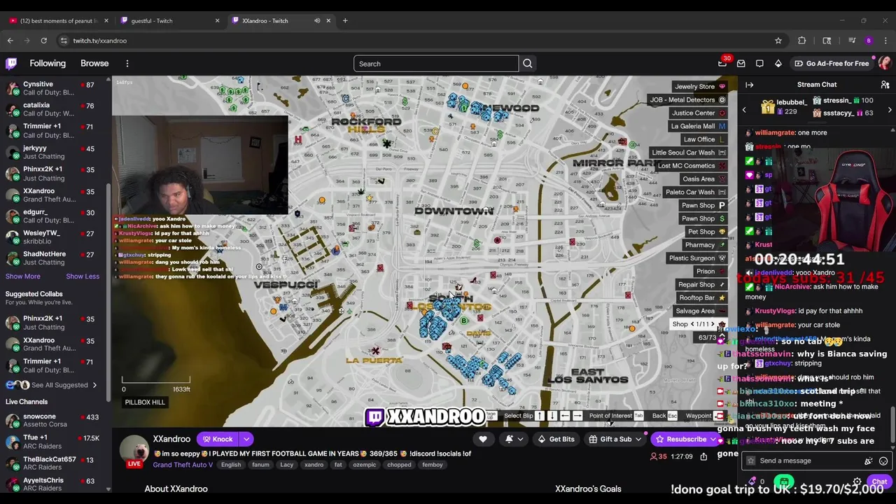Click Show More in followed channels
This screenshot has width=896, height=504.
(x=23, y=276)
